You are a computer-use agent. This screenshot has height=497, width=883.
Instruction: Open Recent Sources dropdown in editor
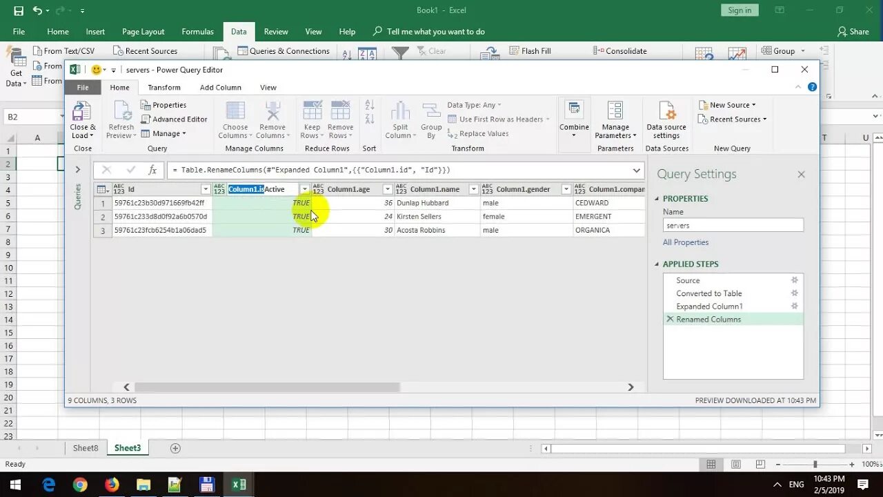(x=733, y=119)
